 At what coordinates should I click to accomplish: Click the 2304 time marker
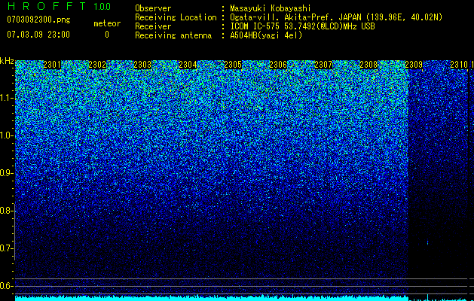pos(188,65)
